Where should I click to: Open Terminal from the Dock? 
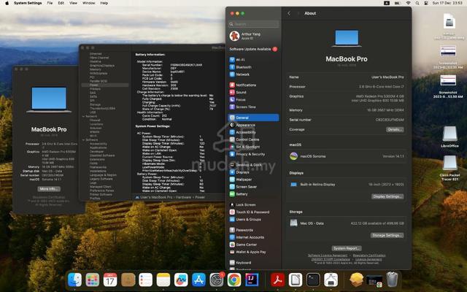(313, 280)
